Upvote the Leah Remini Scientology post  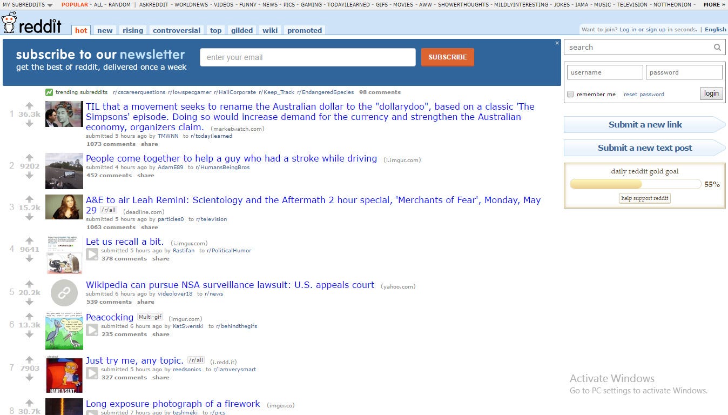click(x=29, y=199)
